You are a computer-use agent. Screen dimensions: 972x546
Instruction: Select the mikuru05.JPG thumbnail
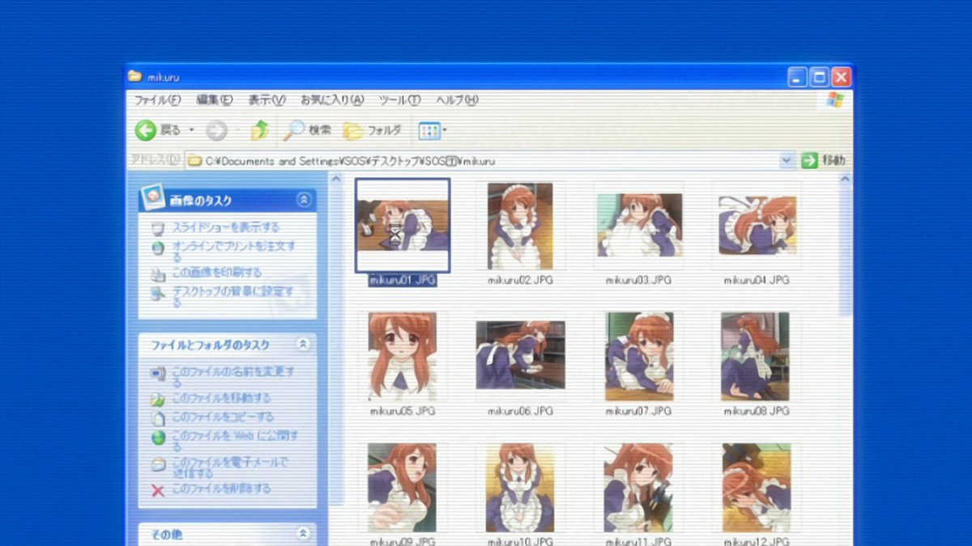point(403,357)
